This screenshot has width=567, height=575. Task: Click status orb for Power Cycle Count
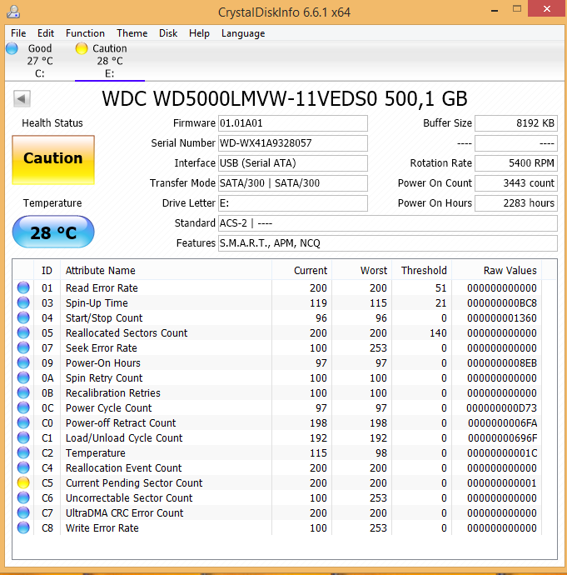pyautogui.click(x=23, y=408)
